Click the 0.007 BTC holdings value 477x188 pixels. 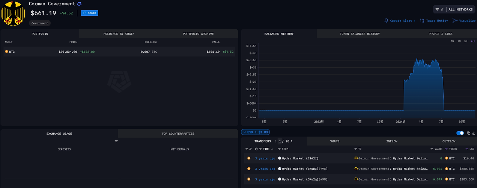coord(149,52)
